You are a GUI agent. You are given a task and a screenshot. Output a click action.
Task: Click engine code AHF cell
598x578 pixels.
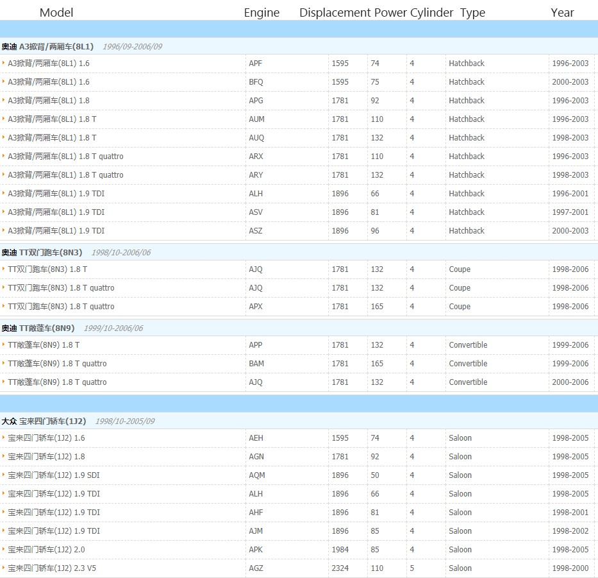256,513
